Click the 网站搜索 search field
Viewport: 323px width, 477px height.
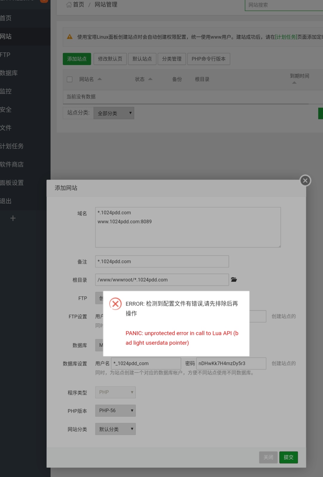pos(284,5)
